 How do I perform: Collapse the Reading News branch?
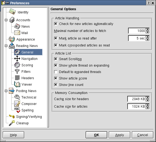pyautogui.click(x=6, y=46)
